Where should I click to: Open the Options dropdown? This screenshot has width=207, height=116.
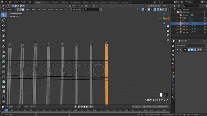coord(166,6)
